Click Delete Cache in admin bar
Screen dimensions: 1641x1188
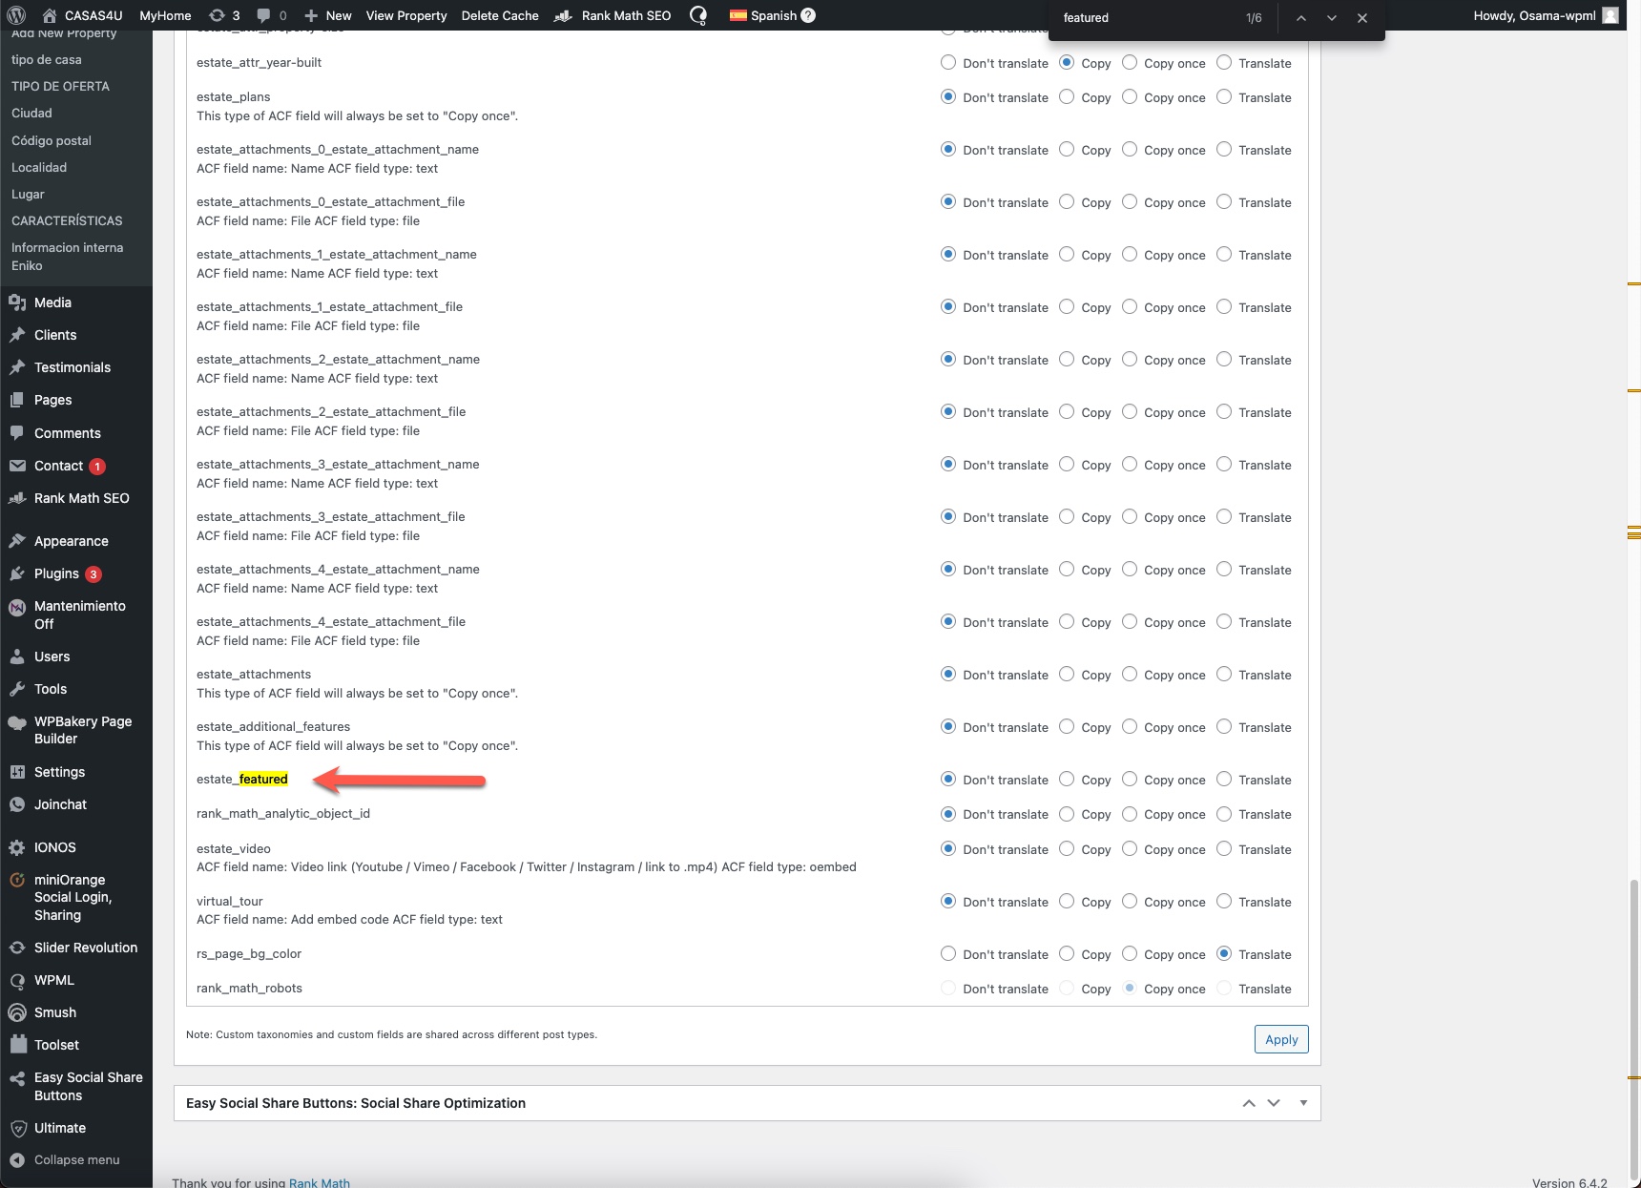point(500,15)
